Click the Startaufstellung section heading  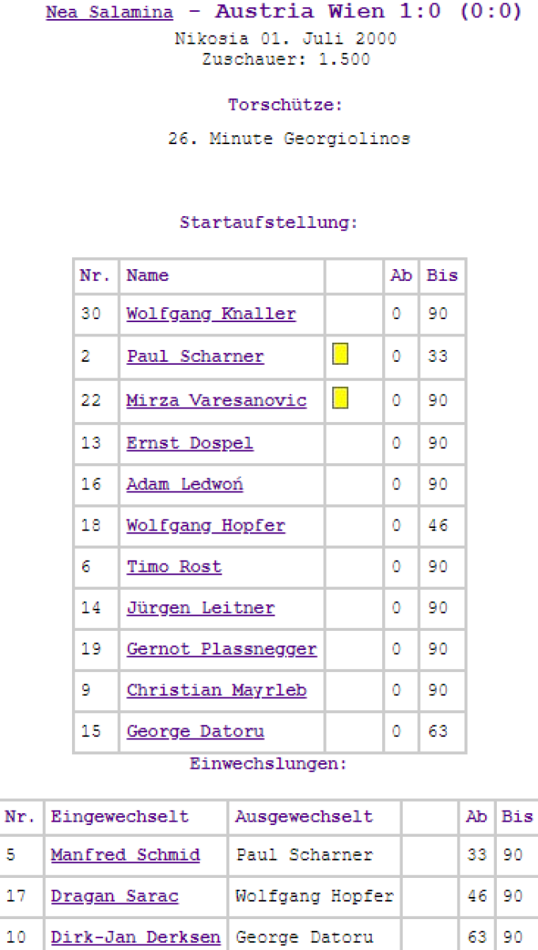[269, 222]
